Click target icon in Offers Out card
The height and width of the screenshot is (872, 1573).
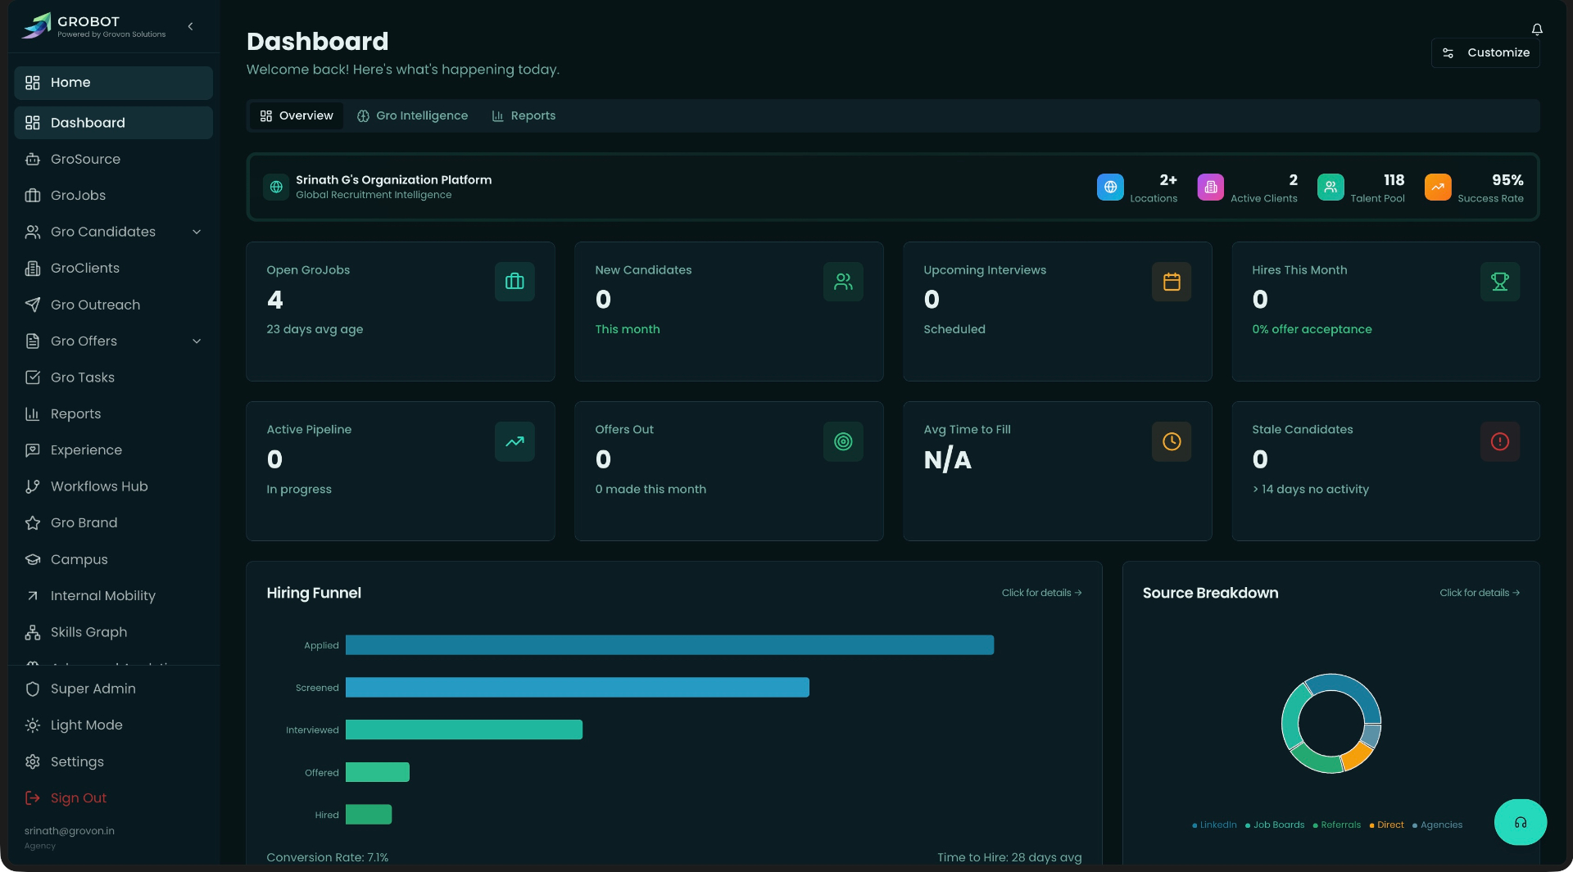pyautogui.click(x=843, y=441)
